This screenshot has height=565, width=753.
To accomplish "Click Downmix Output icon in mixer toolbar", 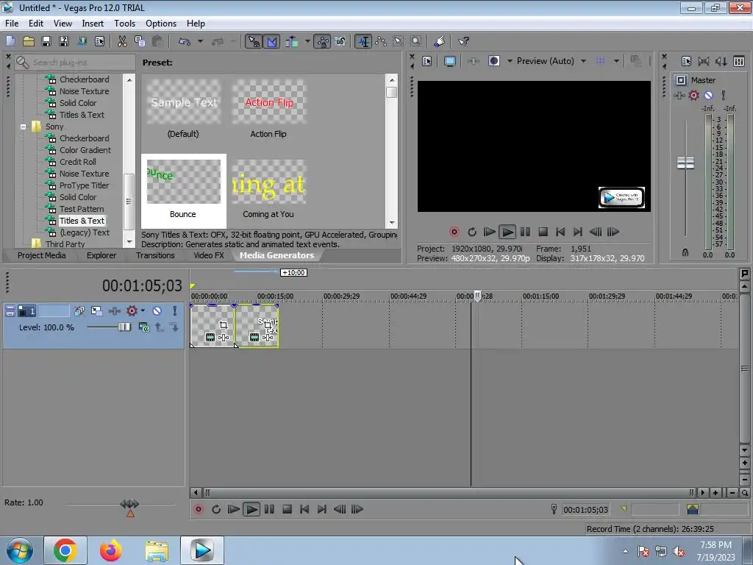I will [704, 61].
